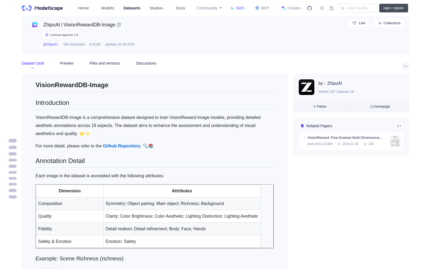Click the "338 downloads" text
This screenshot has width=431, height=269.
pos(74,44)
